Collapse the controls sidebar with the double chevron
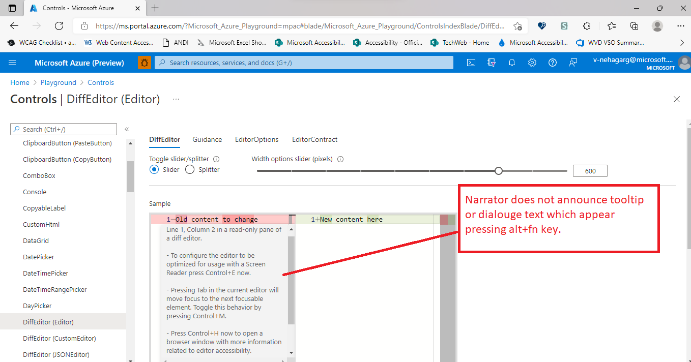This screenshot has width=691, height=362. click(x=126, y=129)
